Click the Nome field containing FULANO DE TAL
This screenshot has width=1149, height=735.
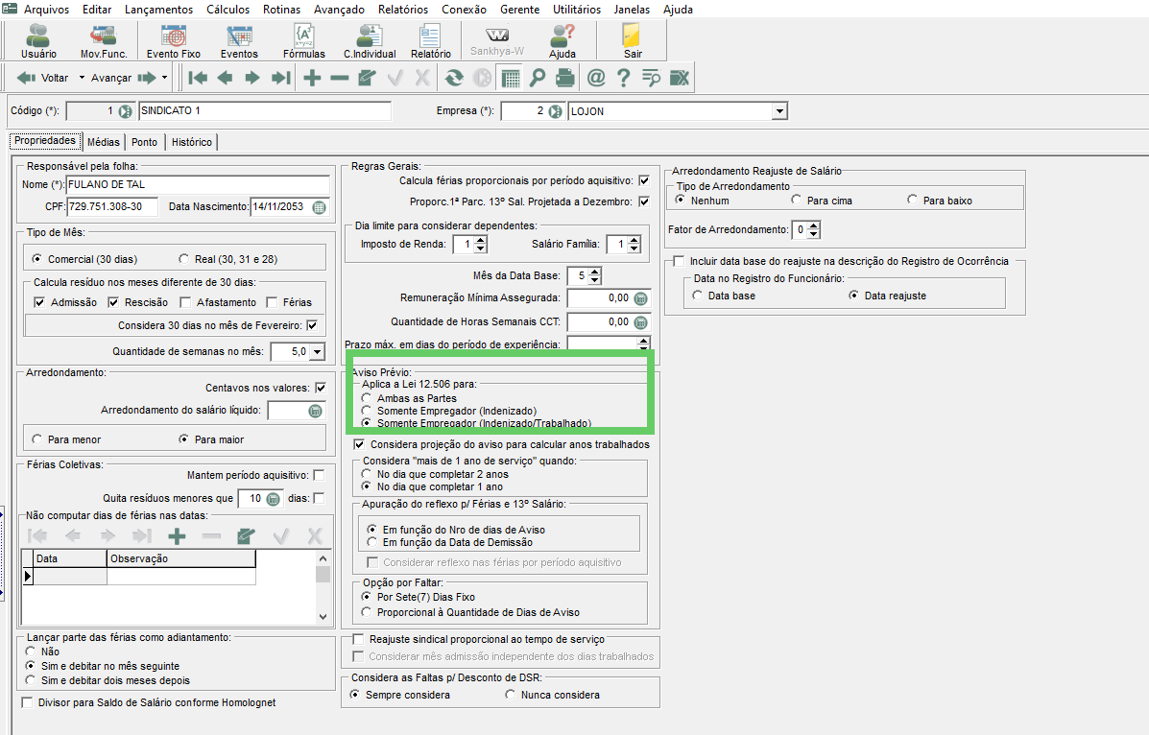coord(198,184)
